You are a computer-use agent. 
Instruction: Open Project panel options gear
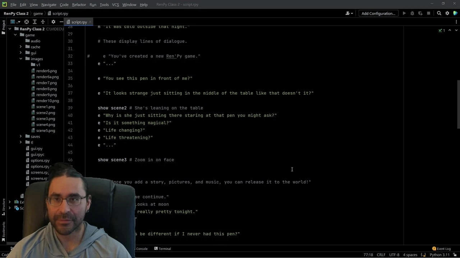pos(53,22)
